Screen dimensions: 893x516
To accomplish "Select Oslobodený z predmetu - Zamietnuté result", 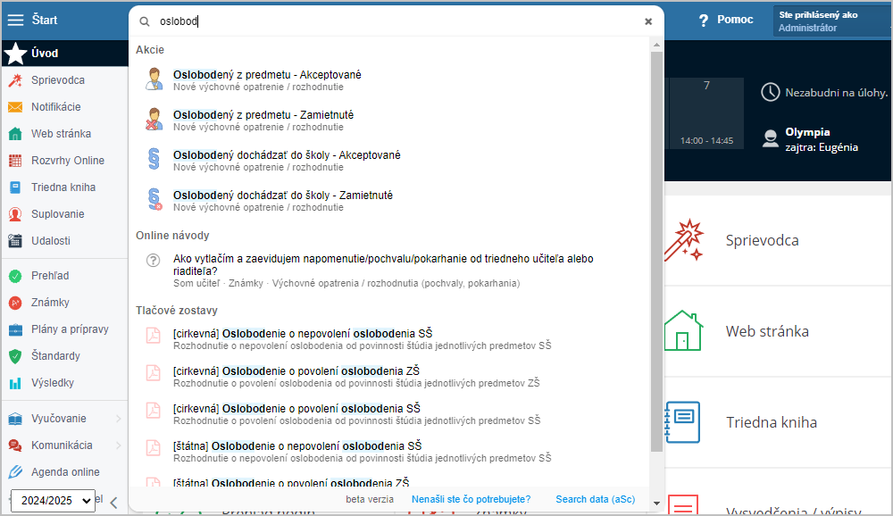I will click(x=389, y=121).
